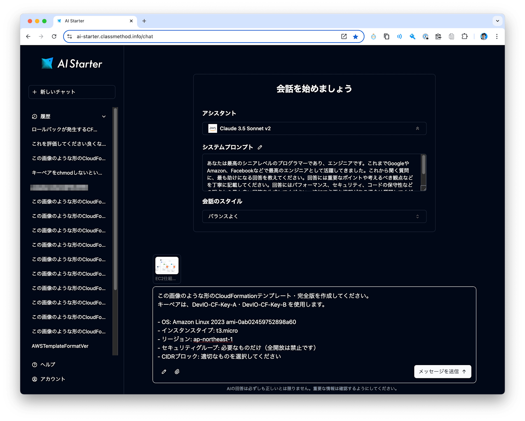Click the system prompt scrollbar
The image size is (525, 421).
pyautogui.click(x=423, y=165)
